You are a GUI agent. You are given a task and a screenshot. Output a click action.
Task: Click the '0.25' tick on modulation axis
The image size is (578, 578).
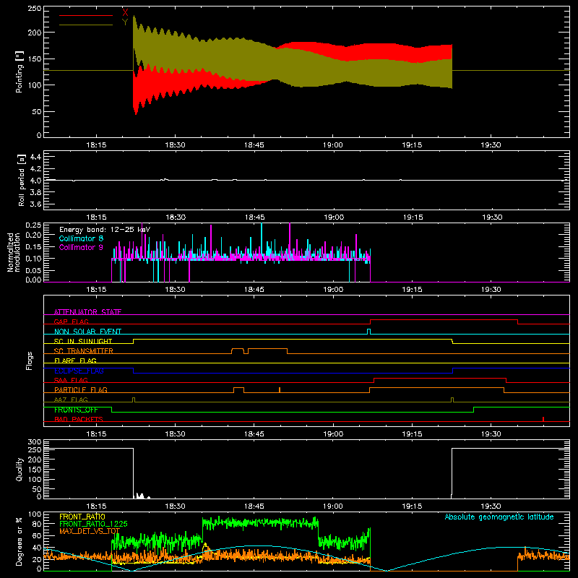coord(33,225)
